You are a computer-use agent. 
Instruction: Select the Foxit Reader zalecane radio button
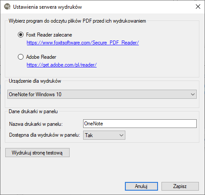pyautogui.click(x=20, y=35)
